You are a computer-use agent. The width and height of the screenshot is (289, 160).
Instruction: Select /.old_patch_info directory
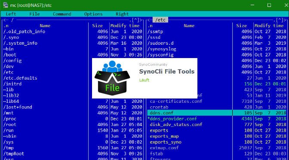pos(24,31)
